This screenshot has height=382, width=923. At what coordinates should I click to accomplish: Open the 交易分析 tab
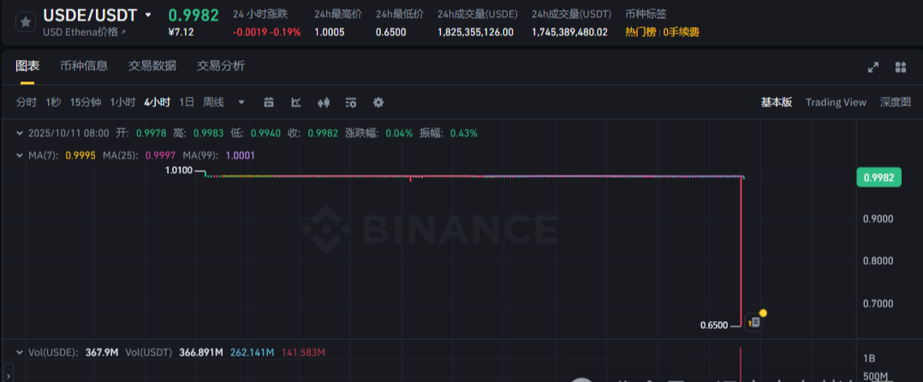221,66
